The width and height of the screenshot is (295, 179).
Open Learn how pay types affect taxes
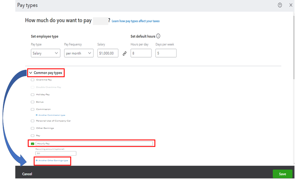pyautogui.click(x=136, y=21)
